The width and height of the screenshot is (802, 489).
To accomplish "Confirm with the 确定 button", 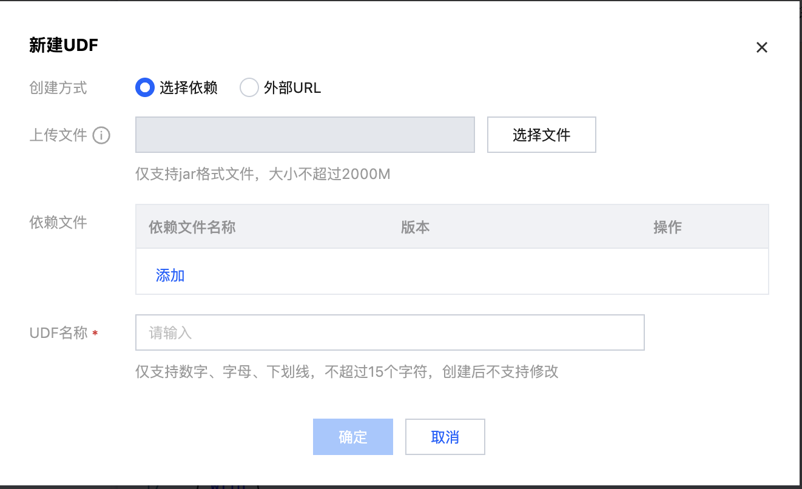I will tap(352, 437).
